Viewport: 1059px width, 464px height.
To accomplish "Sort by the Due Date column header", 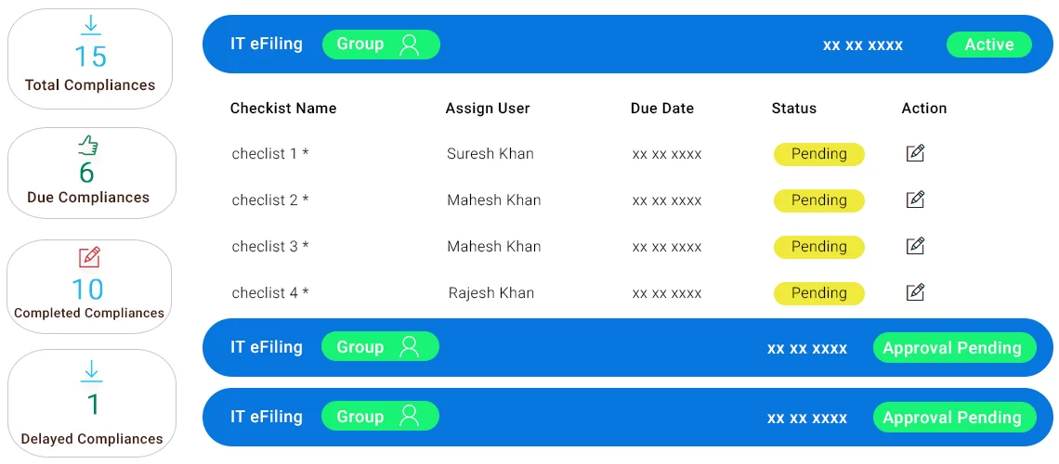I will pyautogui.click(x=661, y=109).
